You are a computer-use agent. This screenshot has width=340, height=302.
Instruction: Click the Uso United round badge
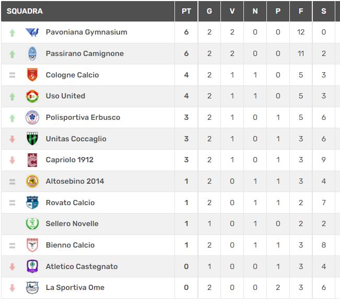coord(32,96)
